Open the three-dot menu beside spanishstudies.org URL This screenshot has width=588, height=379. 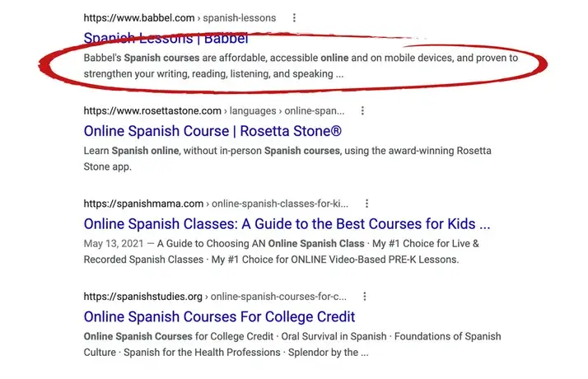pyautogui.click(x=365, y=297)
